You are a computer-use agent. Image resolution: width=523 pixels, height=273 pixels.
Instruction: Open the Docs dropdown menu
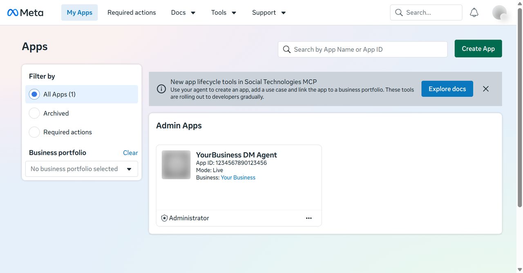tap(183, 13)
